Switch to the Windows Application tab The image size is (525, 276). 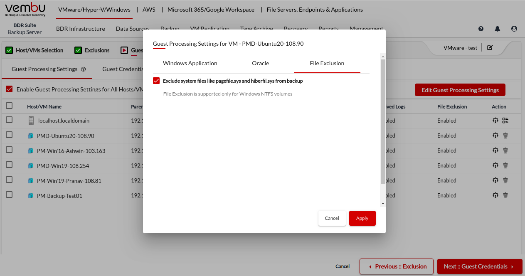click(x=190, y=64)
